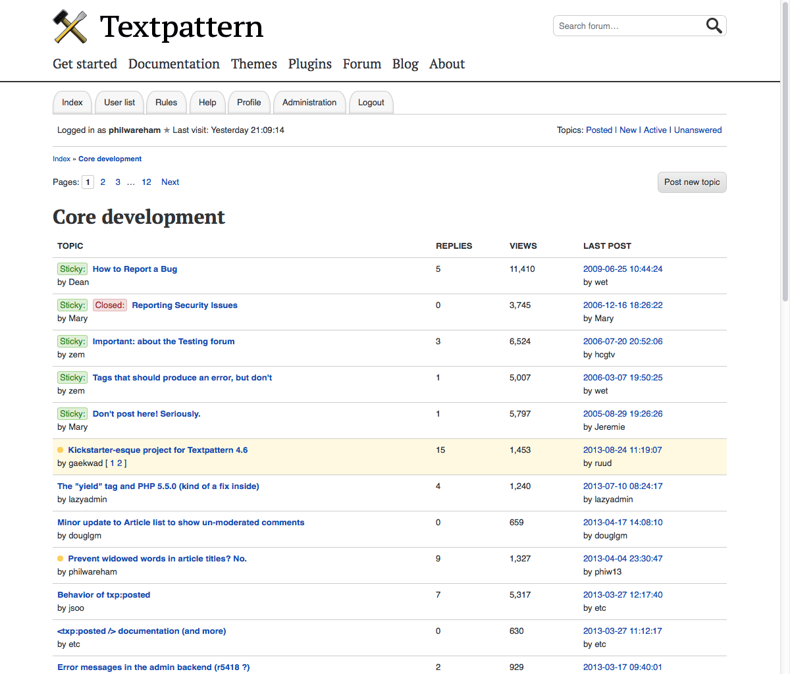Click the Next page link
This screenshot has width=790, height=674.
170,182
